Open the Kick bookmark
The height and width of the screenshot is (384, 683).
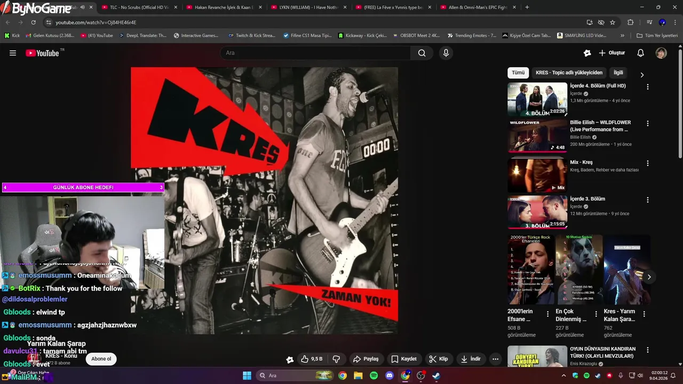click(12, 35)
